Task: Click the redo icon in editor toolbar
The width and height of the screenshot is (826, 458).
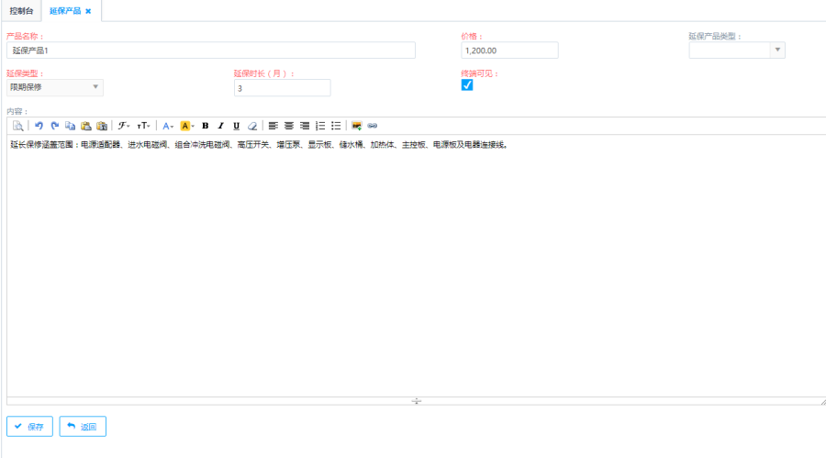Action: click(54, 126)
